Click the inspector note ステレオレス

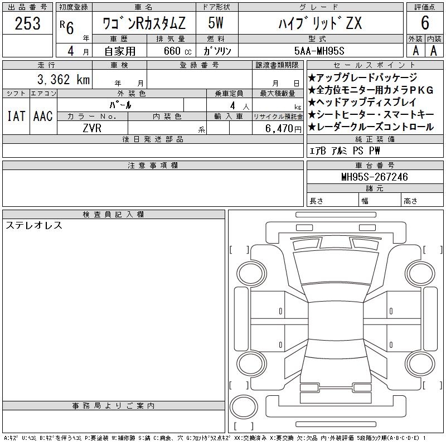pyautogui.click(x=34, y=225)
